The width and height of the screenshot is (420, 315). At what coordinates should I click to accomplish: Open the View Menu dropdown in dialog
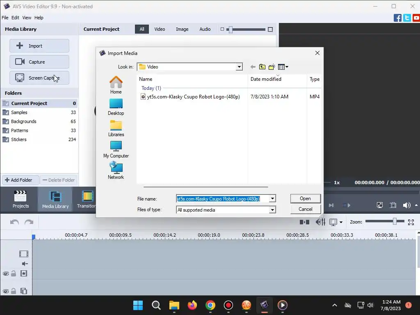click(283, 67)
